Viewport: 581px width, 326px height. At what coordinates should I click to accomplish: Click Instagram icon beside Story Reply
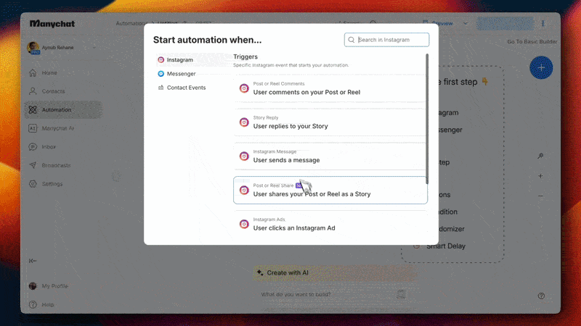coord(244,122)
